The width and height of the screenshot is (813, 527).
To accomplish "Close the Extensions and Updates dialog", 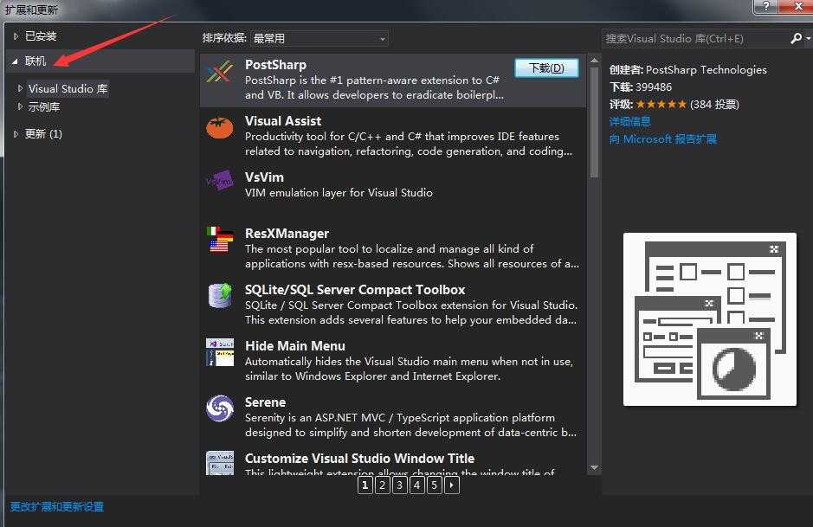I will click(x=798, y=6).
